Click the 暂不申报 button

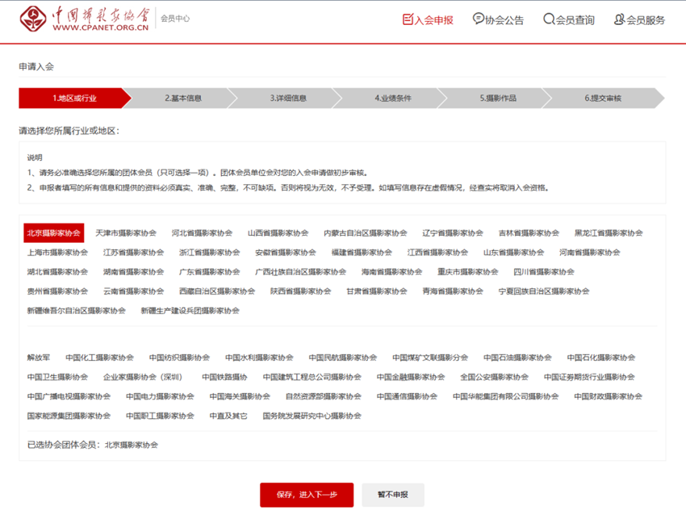[393, 495]
